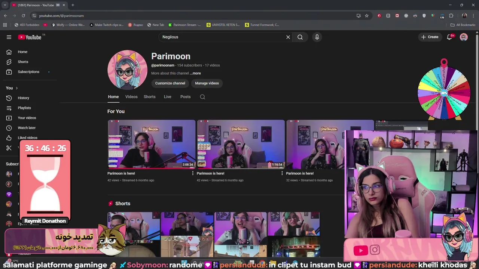Click the Customize channel button
This screenshot has height=269, width=479.
170,83
